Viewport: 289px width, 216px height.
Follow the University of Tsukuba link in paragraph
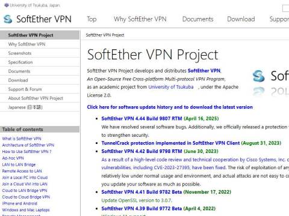[171, 87]
